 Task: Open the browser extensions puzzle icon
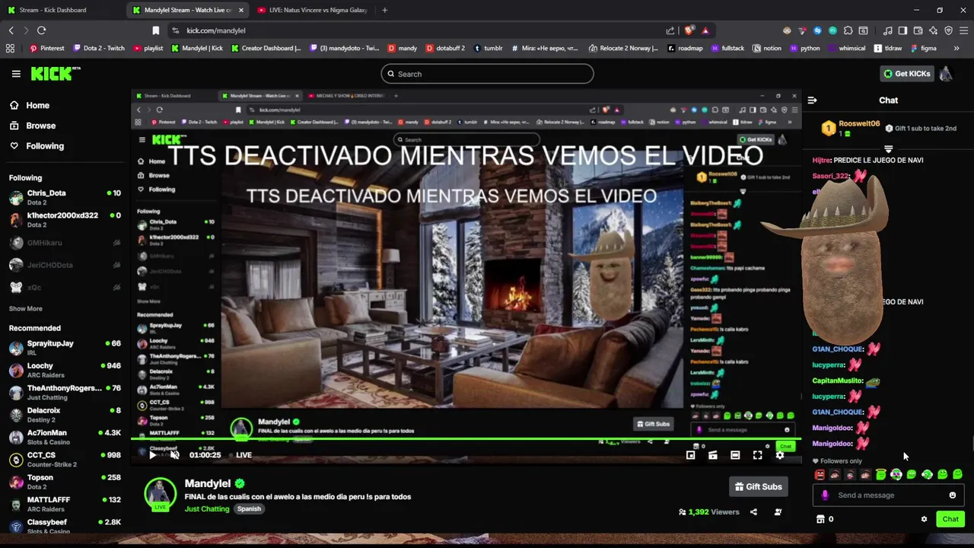(x=848, y=30)
